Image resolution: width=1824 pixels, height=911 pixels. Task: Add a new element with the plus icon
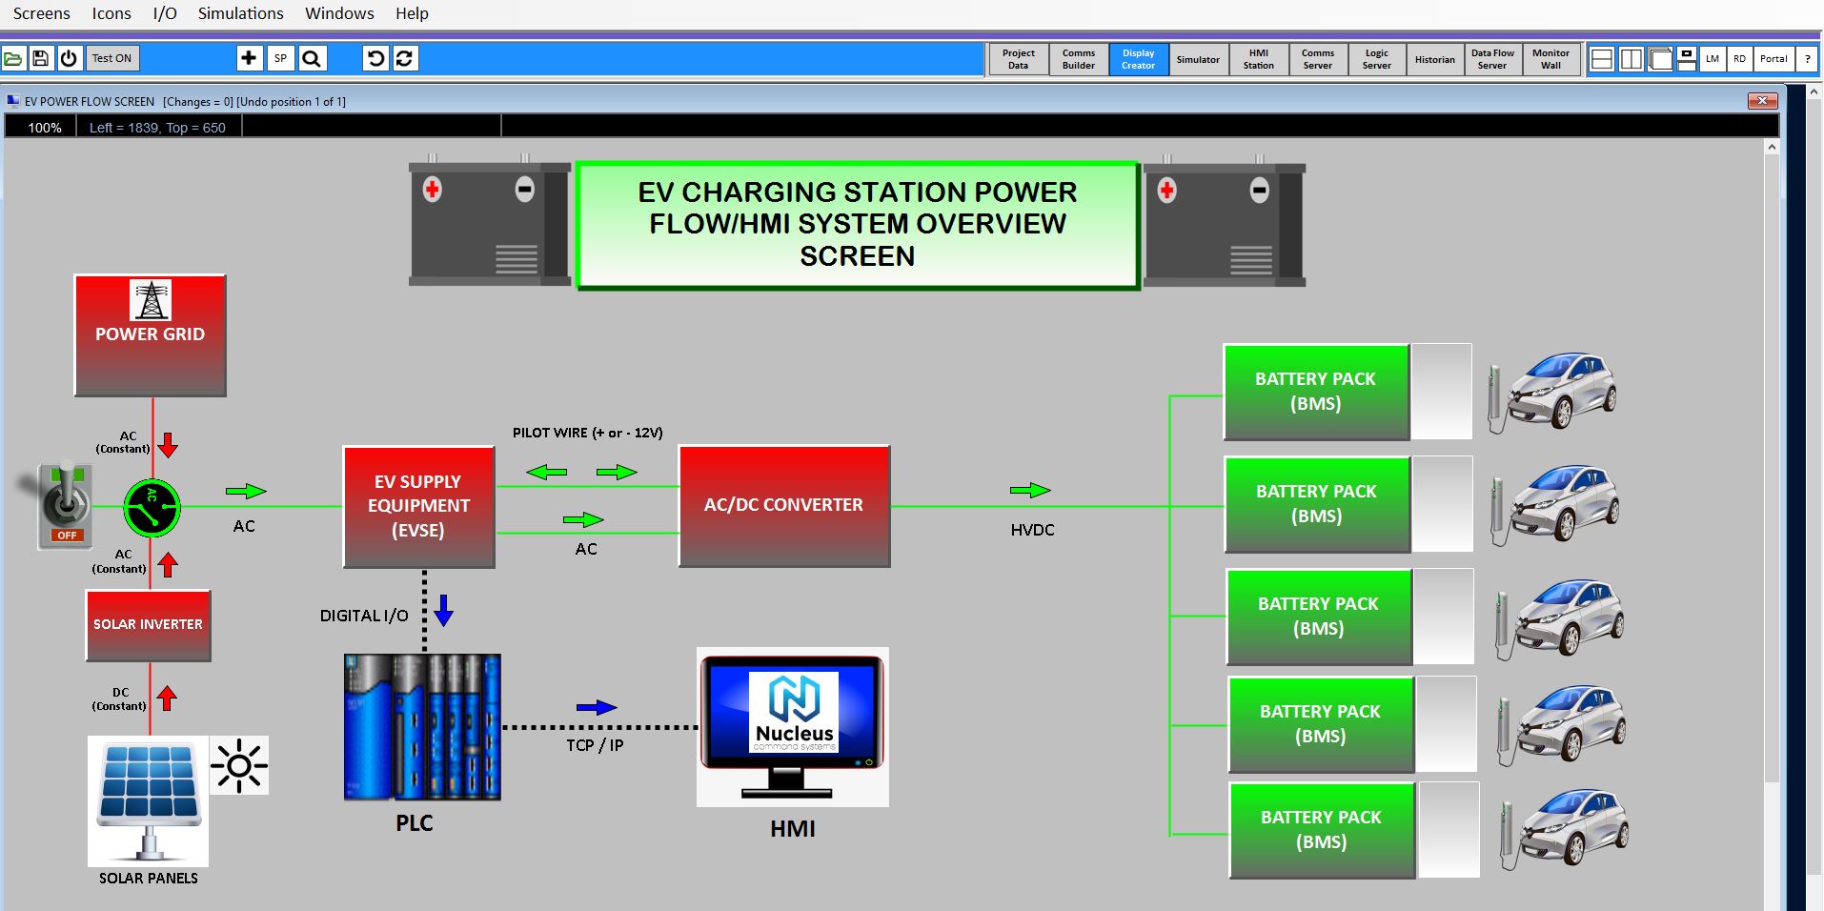(249, 58)
